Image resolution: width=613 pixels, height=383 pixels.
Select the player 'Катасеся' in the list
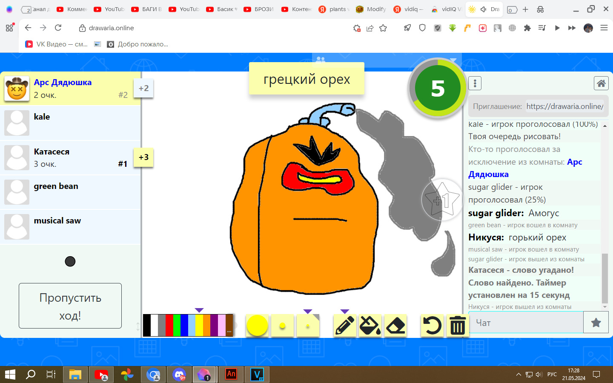tap(70, 157)
